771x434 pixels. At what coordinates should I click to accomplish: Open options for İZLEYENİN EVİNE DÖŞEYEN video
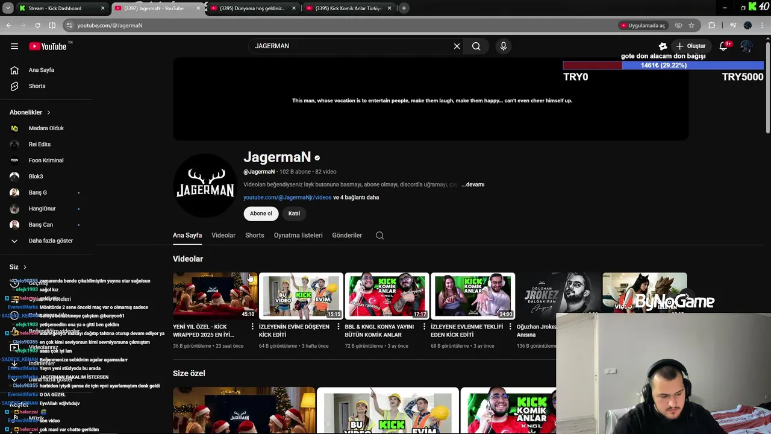click(x=338, y=327)
